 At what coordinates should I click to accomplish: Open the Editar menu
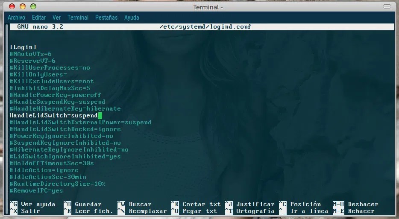point(39,18)
